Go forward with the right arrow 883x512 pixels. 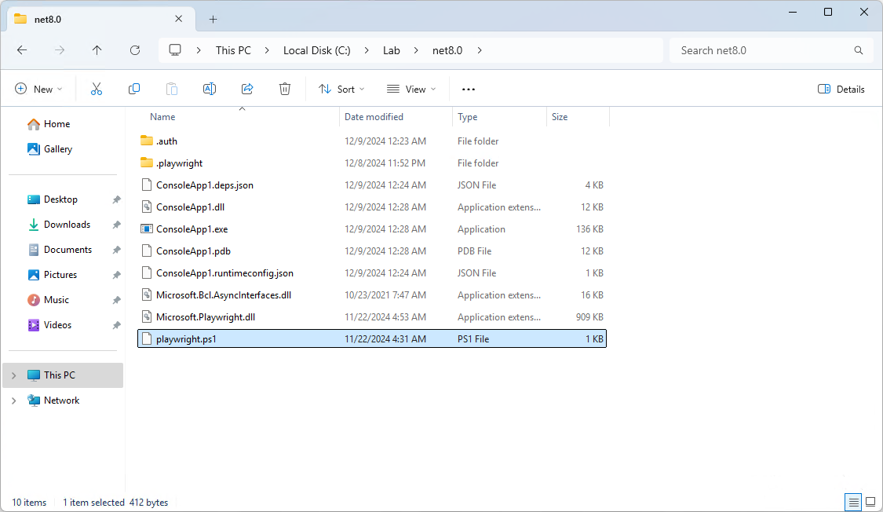[x=60, y=50]
